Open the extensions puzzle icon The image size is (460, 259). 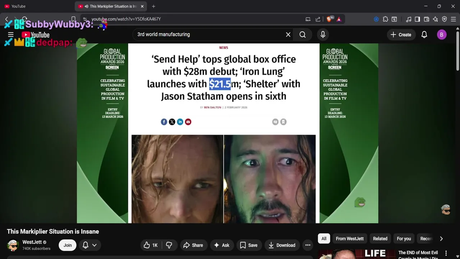coord(385,19)
